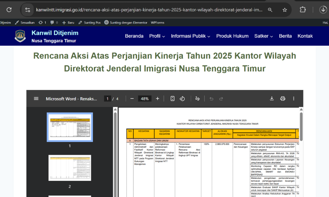
Task: Click Sunting Pos edit link
Action: (x=89, y=23)
